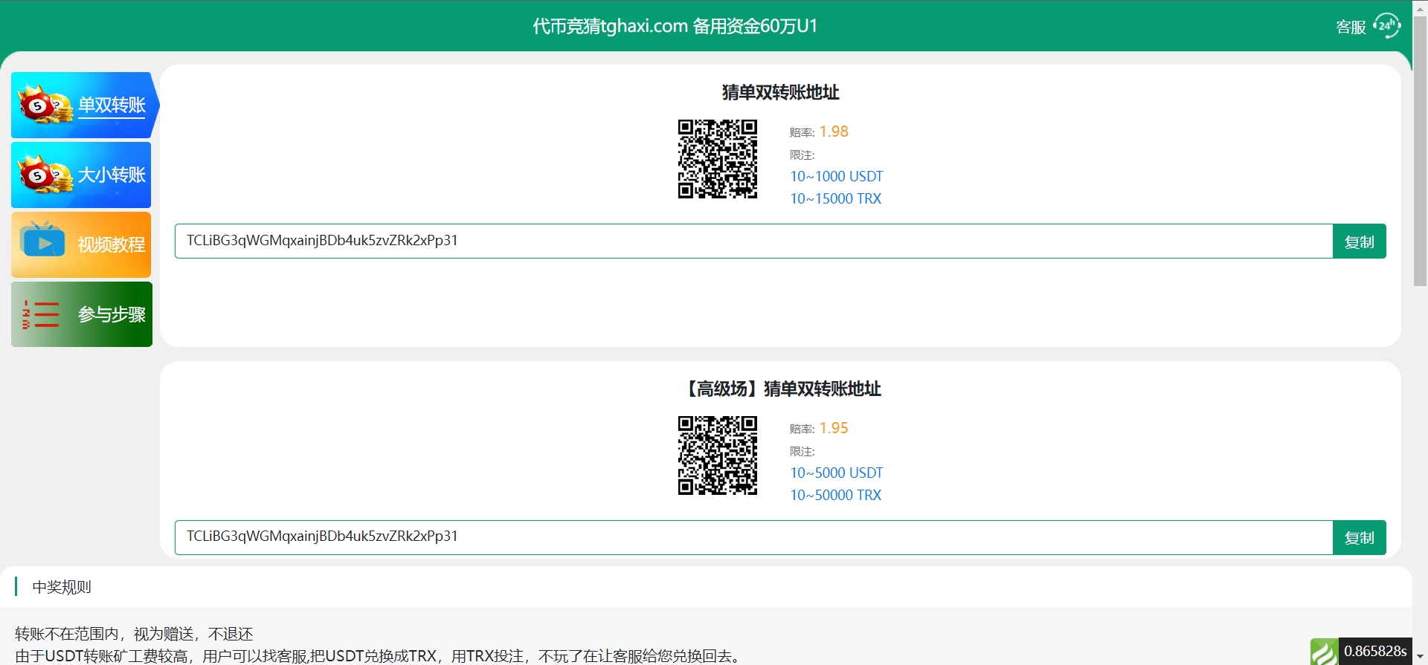Copy the first transfer address with 复制
Screen dimensions: 1428x665
tap(1359, 241)
